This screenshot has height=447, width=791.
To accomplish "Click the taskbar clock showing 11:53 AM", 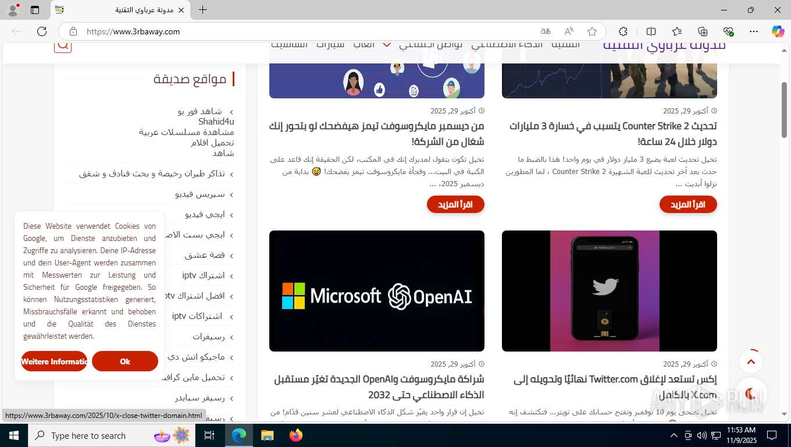I will [742, 435].
